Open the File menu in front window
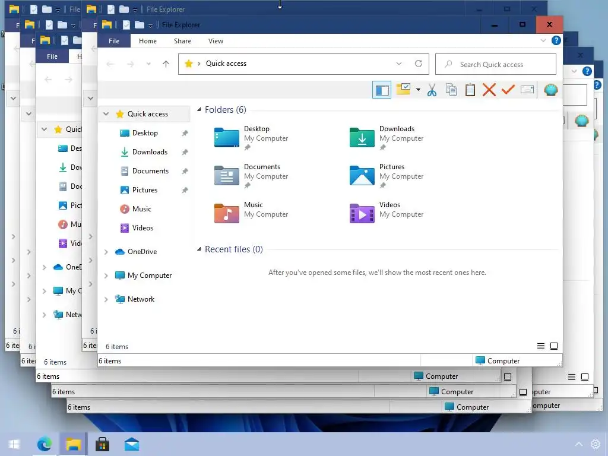This screenshot has width=608, height=456. point(114,41)
